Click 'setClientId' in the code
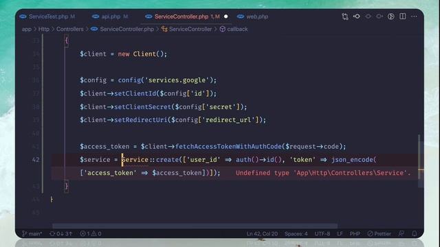The width and height of the screenshot is (440, 247). (135, 93)
